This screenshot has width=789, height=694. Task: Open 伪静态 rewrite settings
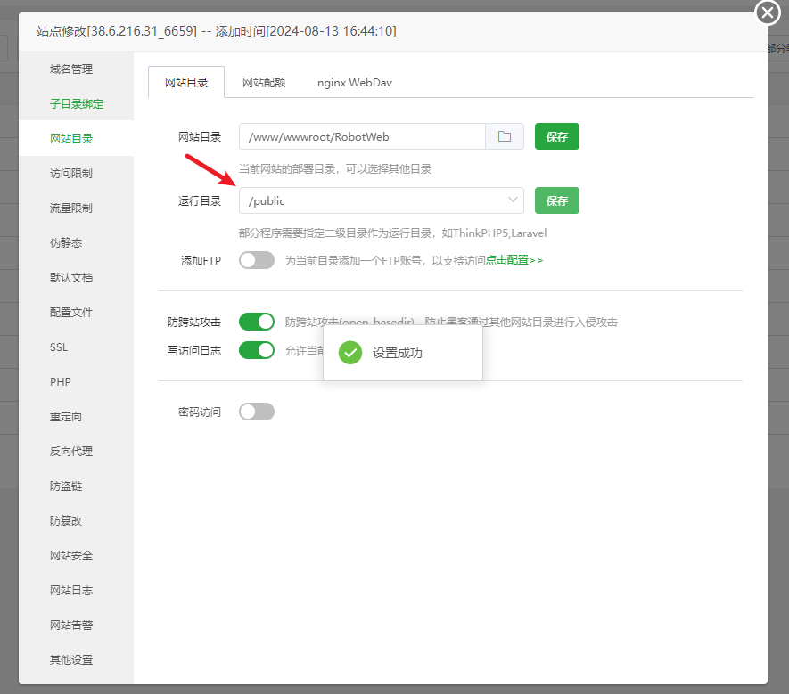pos(67,242)
